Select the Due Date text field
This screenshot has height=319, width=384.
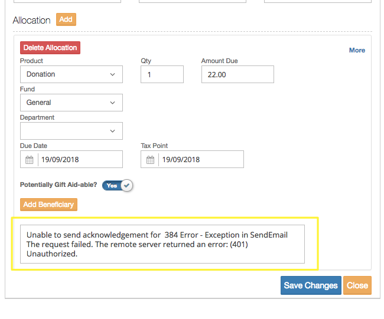pos(80,160)
